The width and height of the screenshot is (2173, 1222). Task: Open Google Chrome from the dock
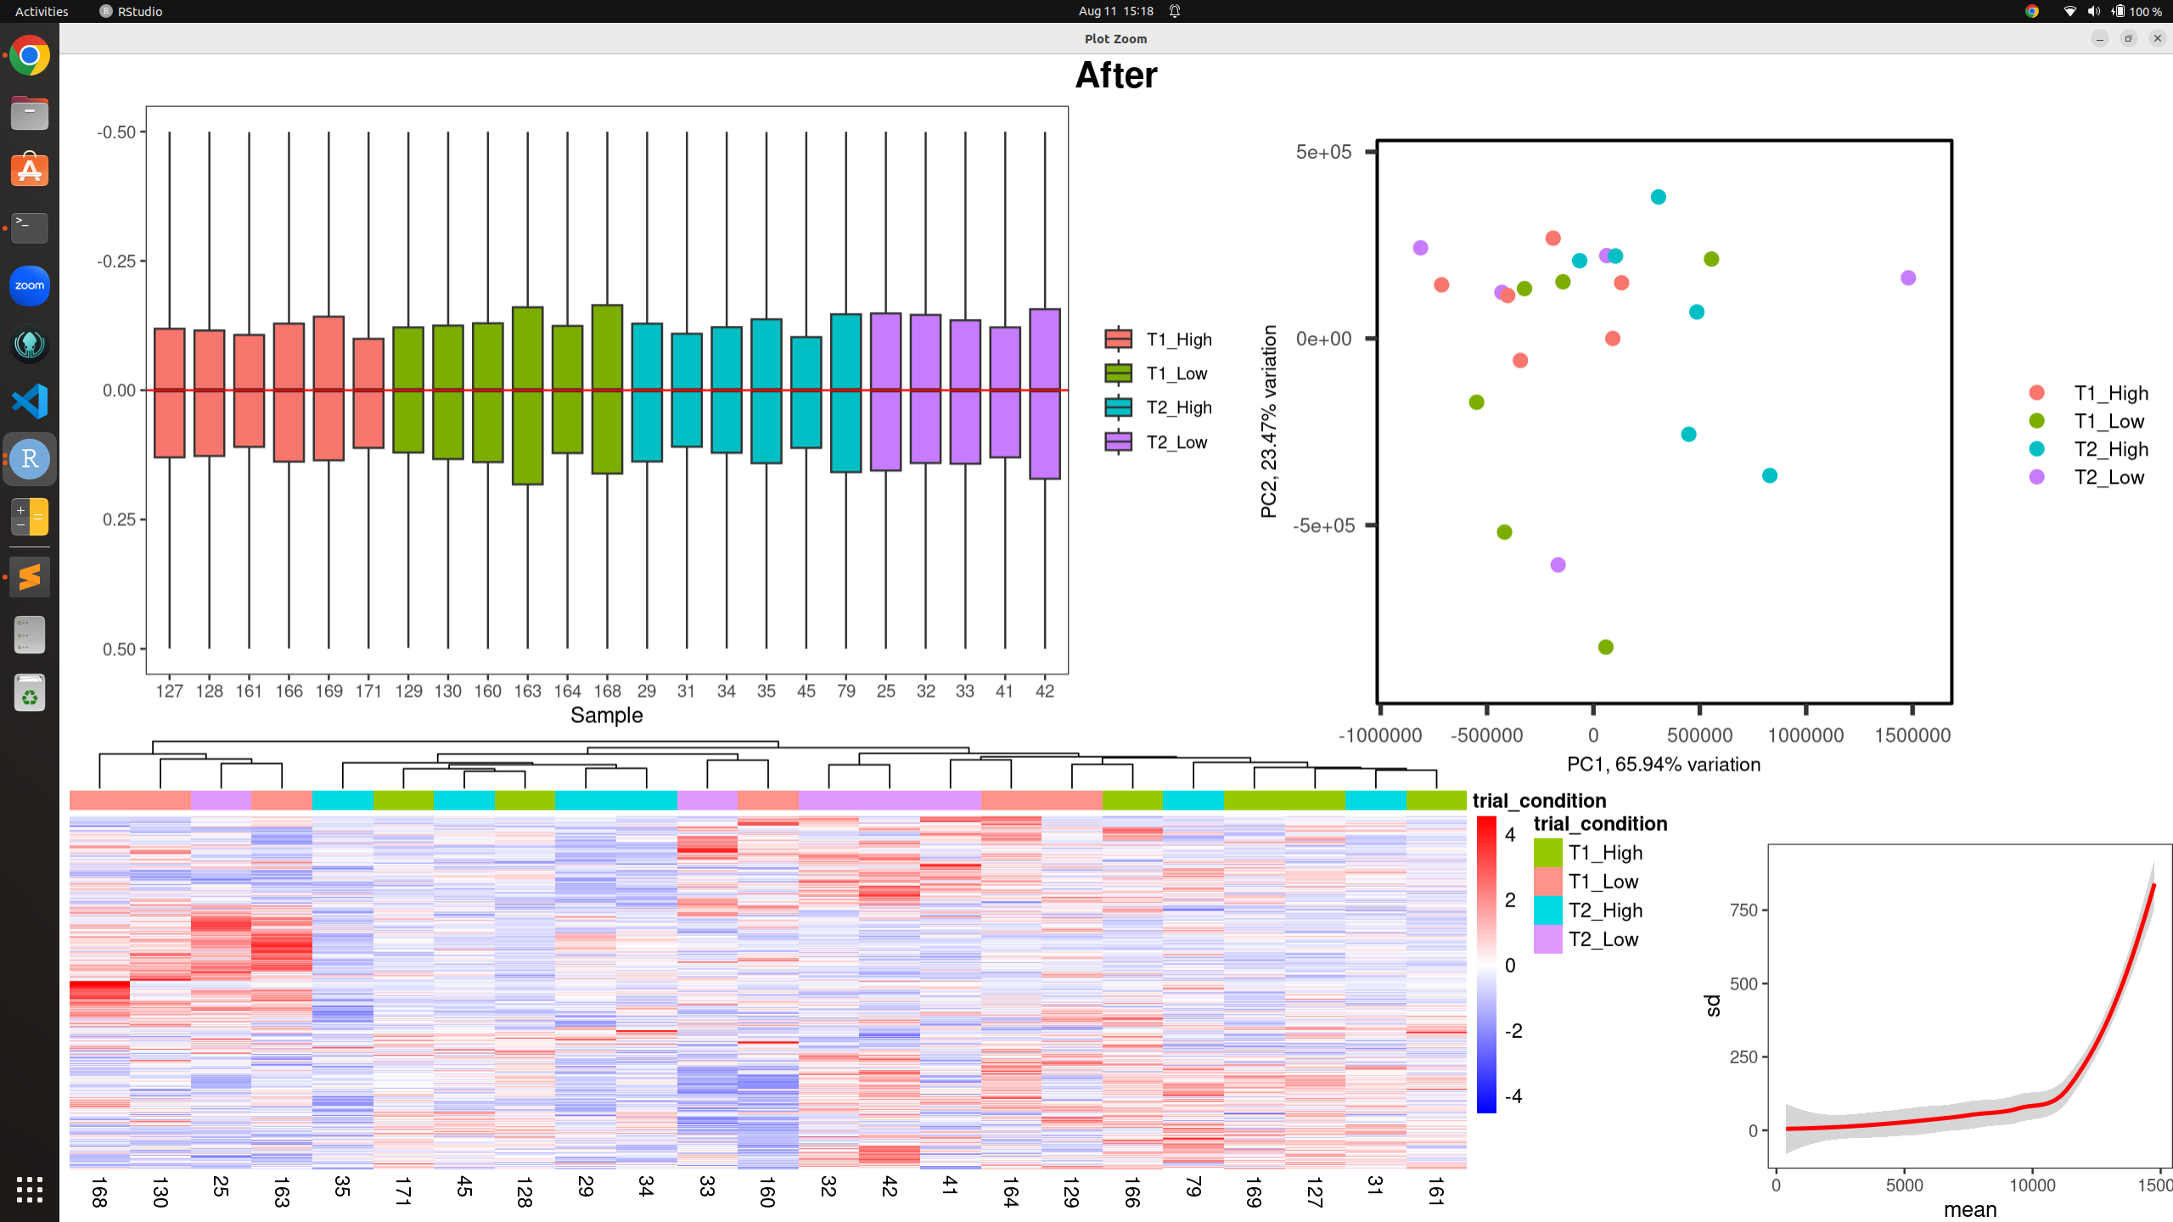30,56
